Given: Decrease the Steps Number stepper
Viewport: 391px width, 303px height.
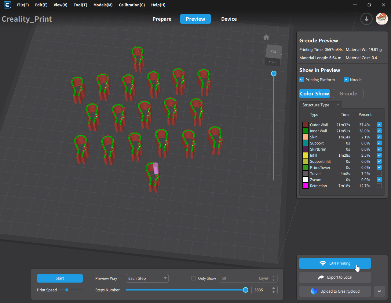Looking at the screenshot, I should coord(274,292).
